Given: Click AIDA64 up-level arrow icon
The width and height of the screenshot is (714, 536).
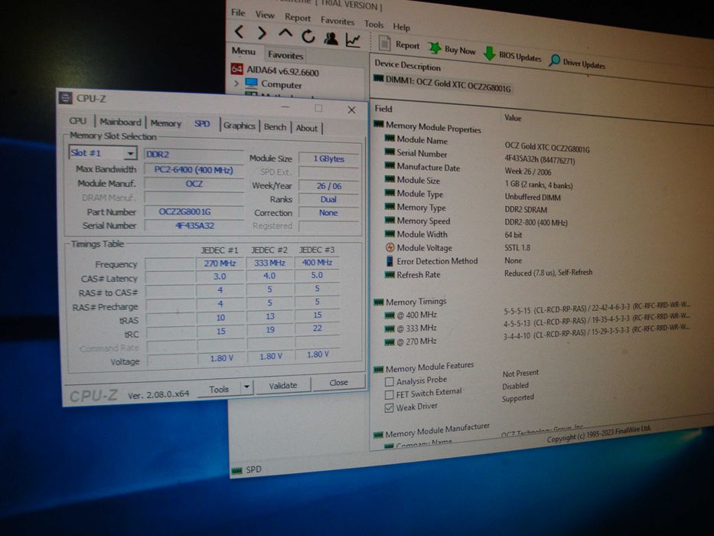Looking at the screenshot, I should [x=285, y=34].
